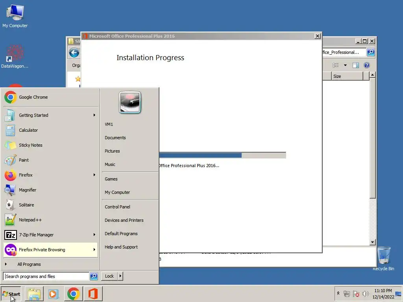Click Explorer scrollbar up arrow

pyautogui.click(x=372, y=75)
